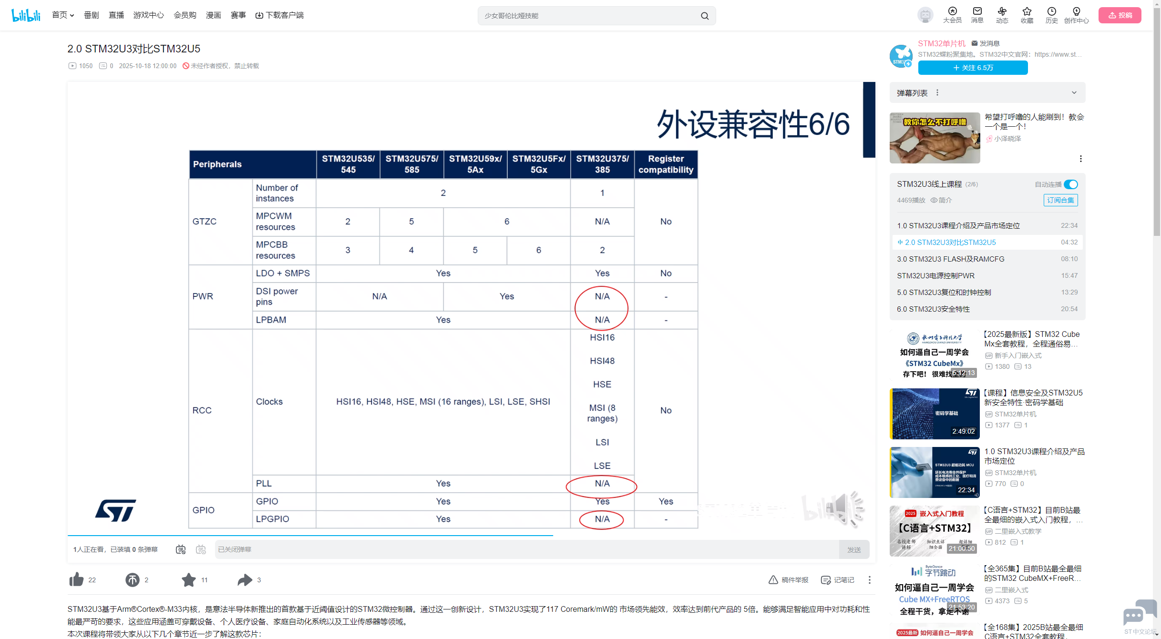
Task: Expand the 首页 dropdown menu
Action: click(x=63, y=15)
